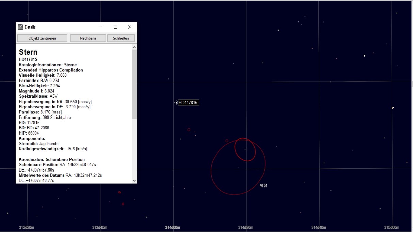Click the 314d40m axis label
This screenshot has width=413, height=232.
point(319,227)
